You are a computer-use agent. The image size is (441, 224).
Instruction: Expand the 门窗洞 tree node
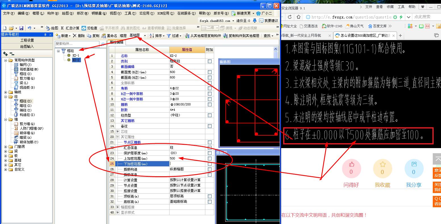[6, 147]
